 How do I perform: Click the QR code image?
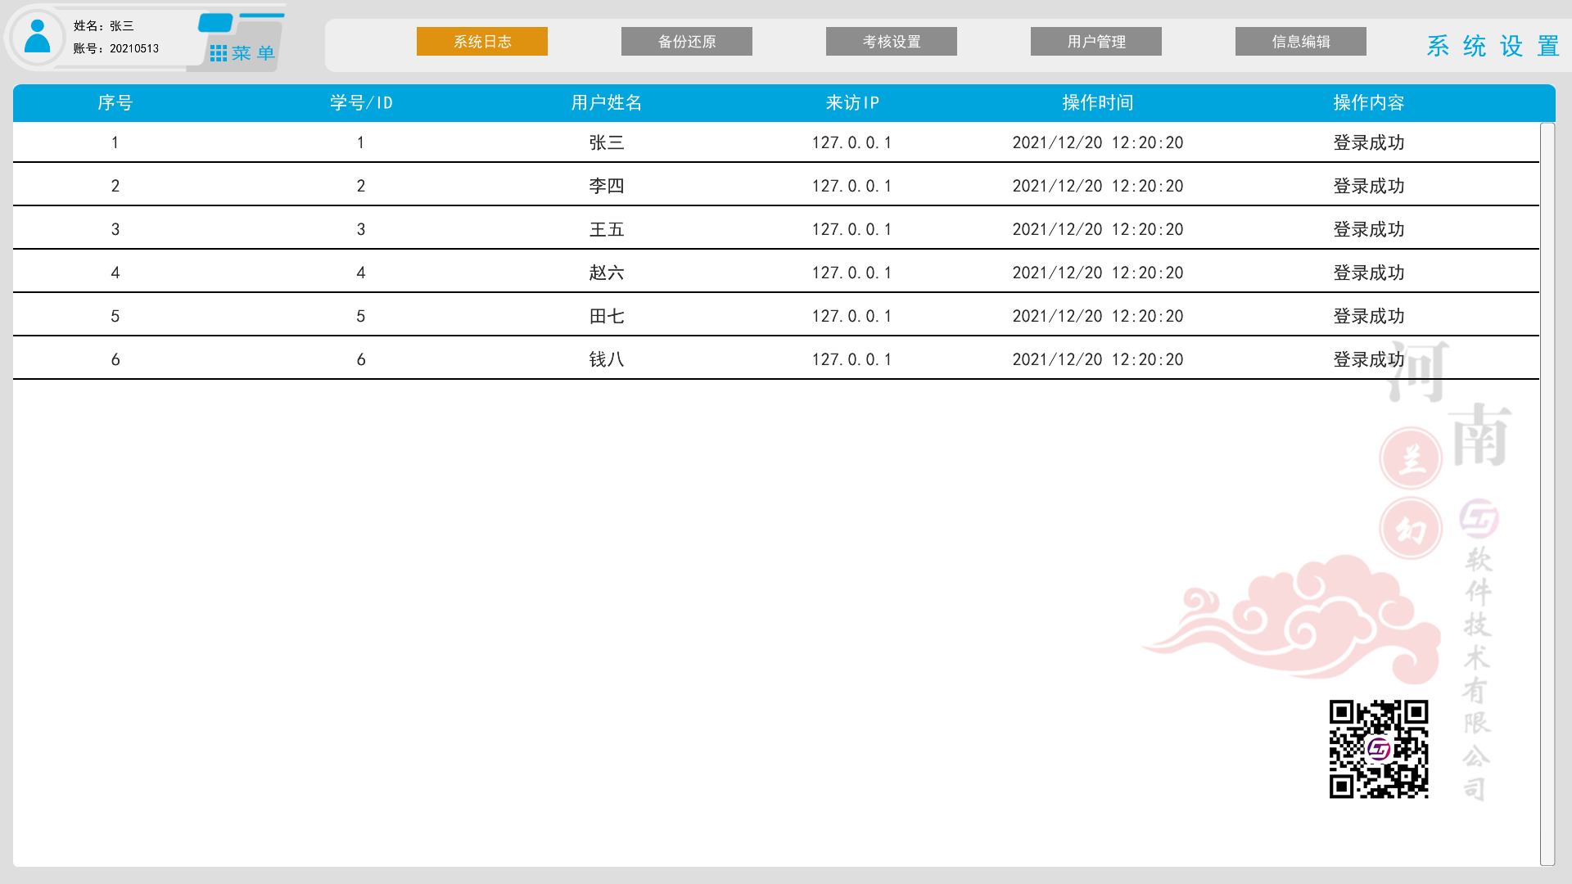point(1379,748)
